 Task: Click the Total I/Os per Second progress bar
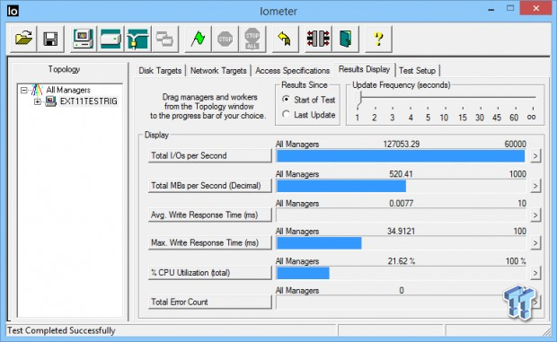[401, 156]
